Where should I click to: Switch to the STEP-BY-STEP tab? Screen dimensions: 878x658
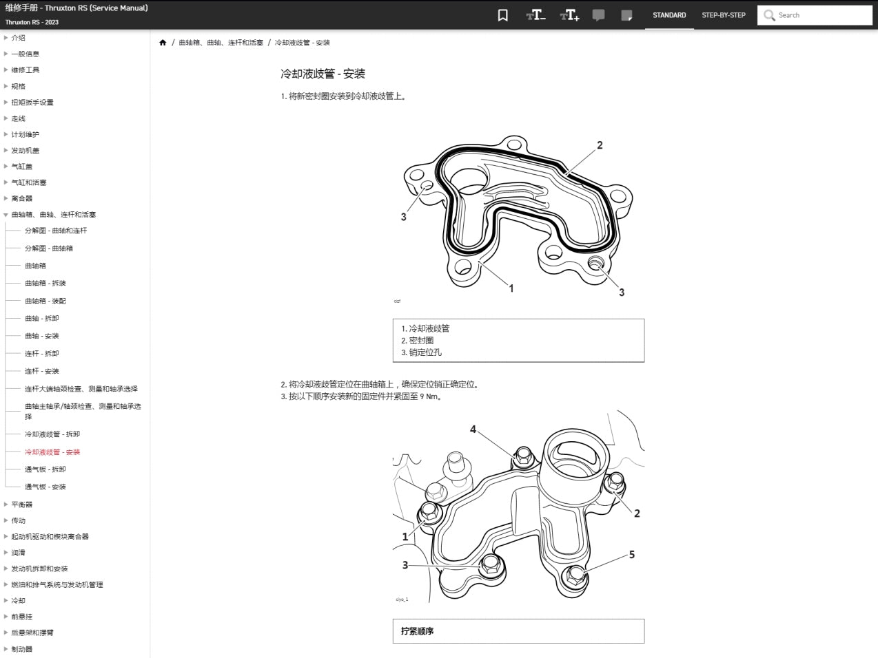(x=723, y=14)
